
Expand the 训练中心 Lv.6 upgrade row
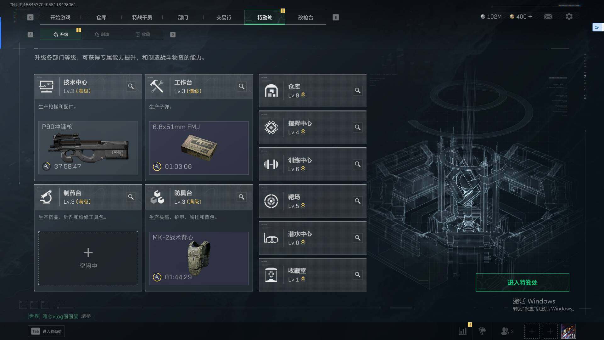coord(312,164)
